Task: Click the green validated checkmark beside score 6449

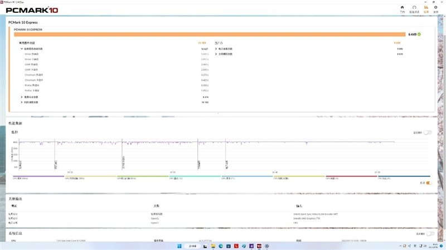Action: pyautogui.click(x=419, y=34)
